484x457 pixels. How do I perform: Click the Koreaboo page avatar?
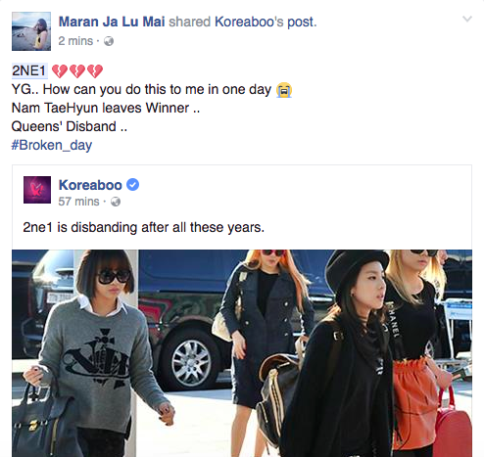point(37,190)
